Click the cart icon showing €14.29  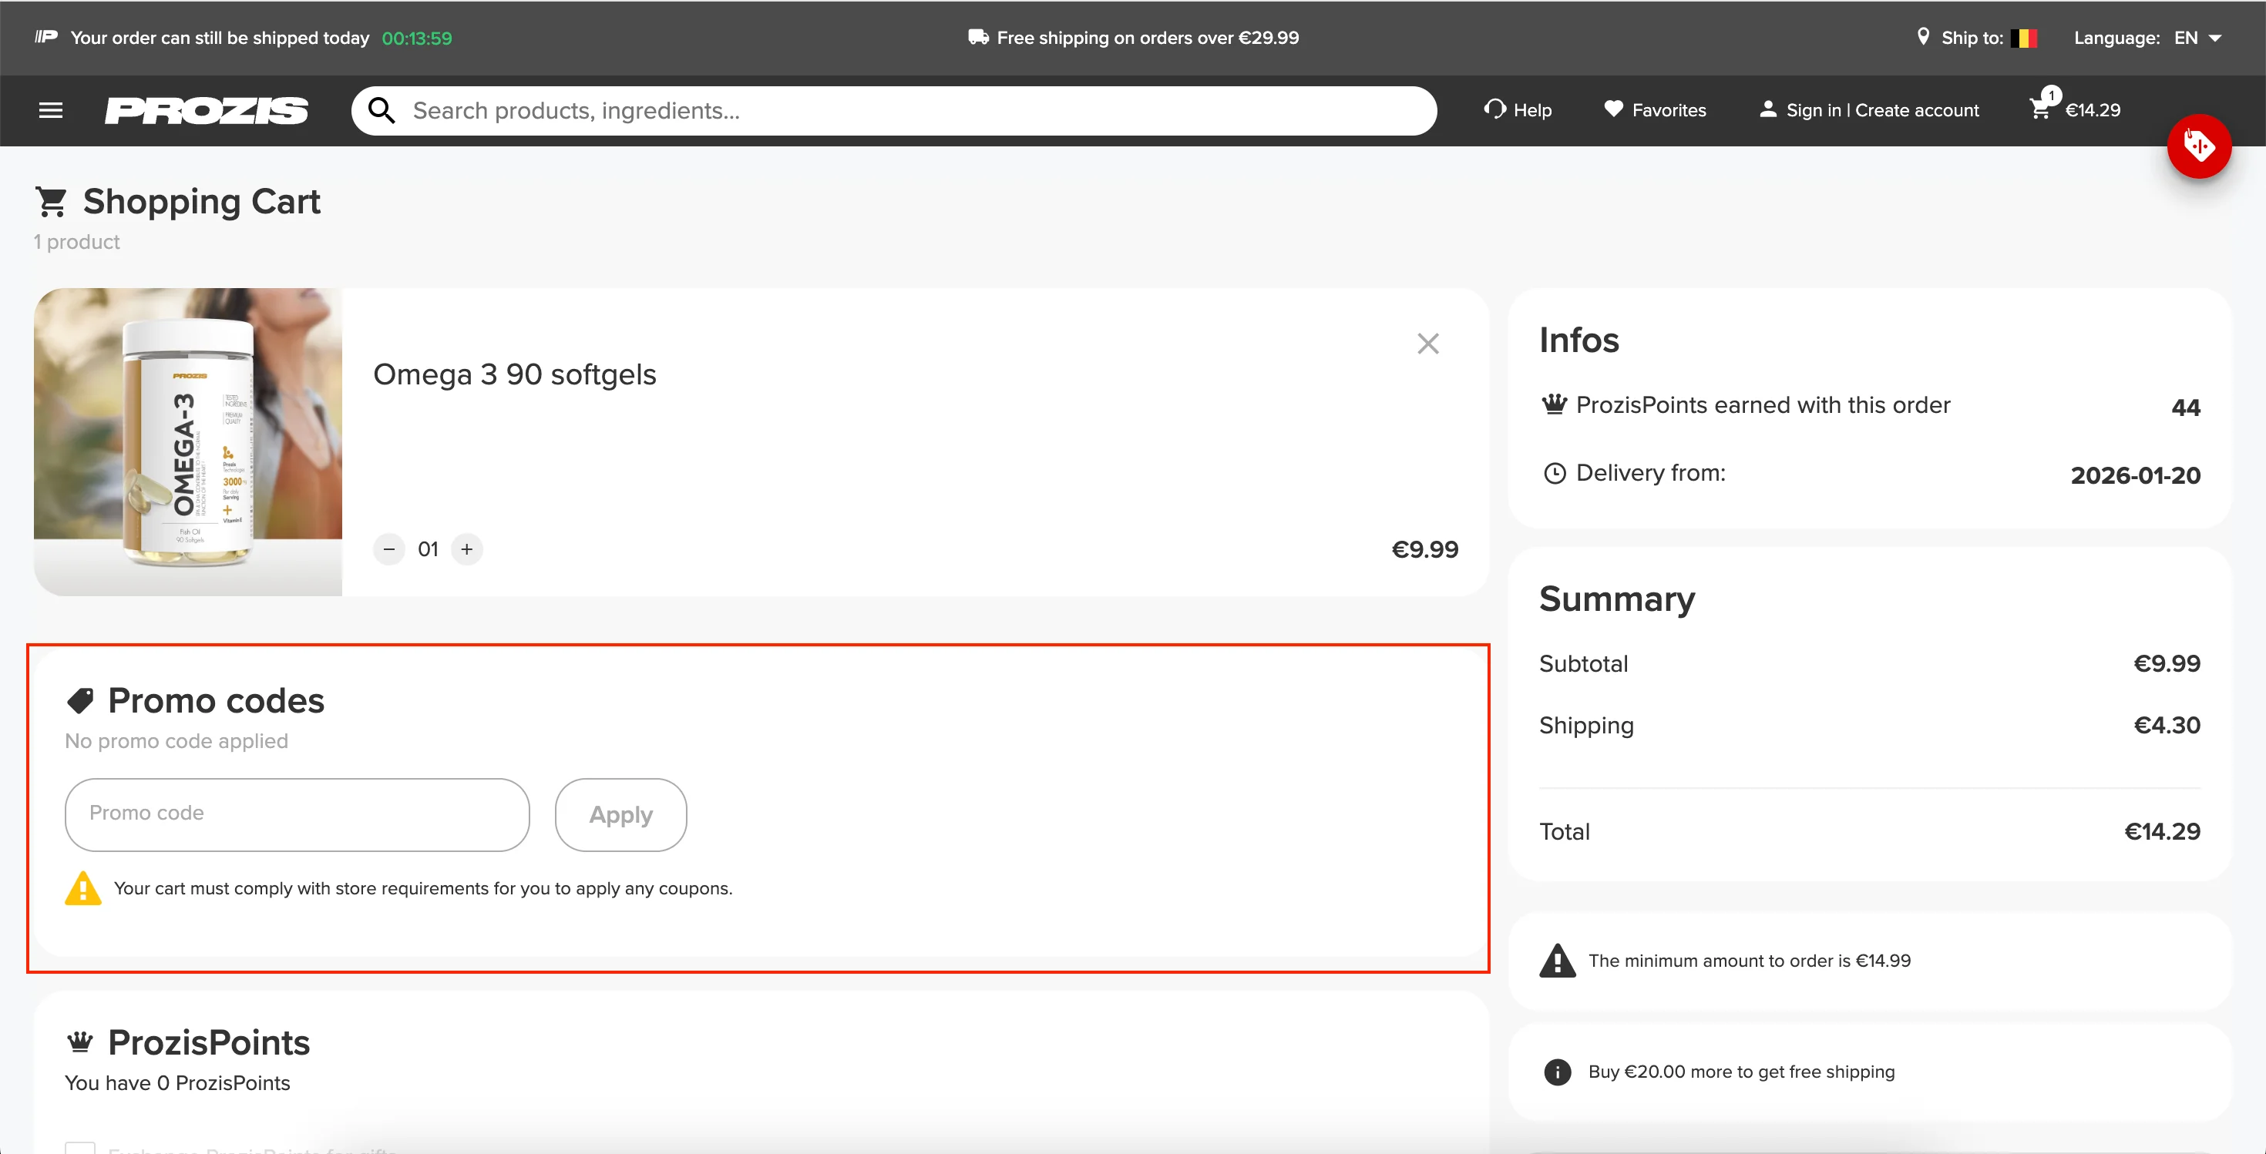coord(2041,109)
